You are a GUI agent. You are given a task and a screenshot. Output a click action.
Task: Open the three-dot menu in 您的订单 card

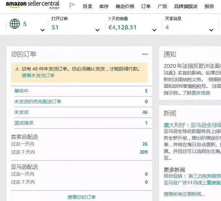[x=145, y=54]
